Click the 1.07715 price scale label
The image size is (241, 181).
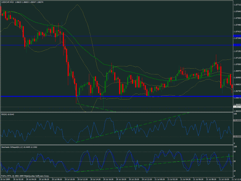pyautogui.click(x=237, y=5)
